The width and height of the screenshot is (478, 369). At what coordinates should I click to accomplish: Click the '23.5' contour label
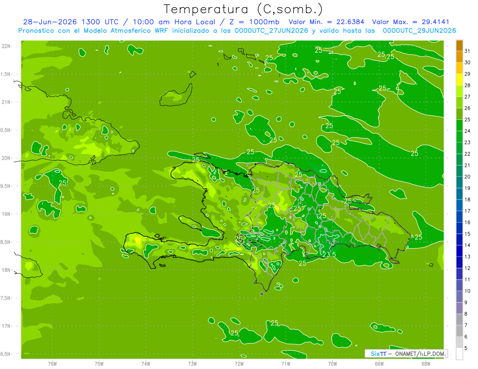(329, 254)
